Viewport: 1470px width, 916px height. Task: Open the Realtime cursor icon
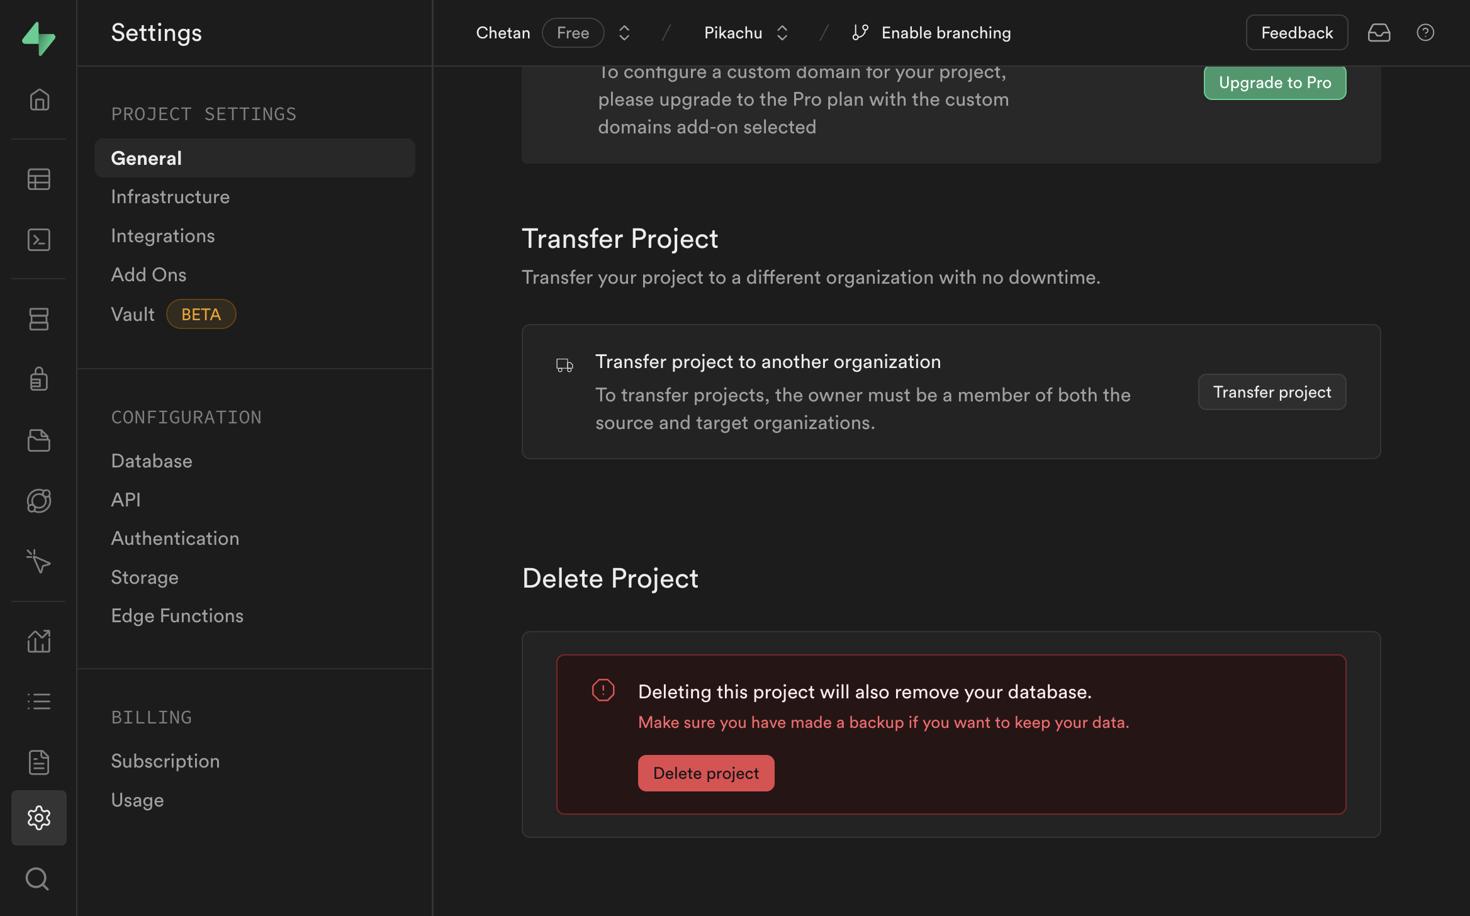coord(39,561)
